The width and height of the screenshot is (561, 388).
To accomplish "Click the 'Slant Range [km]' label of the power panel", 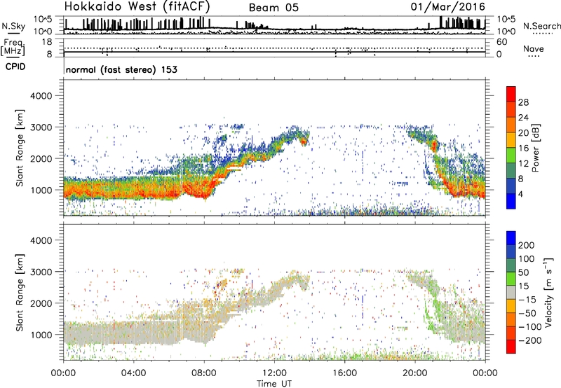I will tap(20, 148).
